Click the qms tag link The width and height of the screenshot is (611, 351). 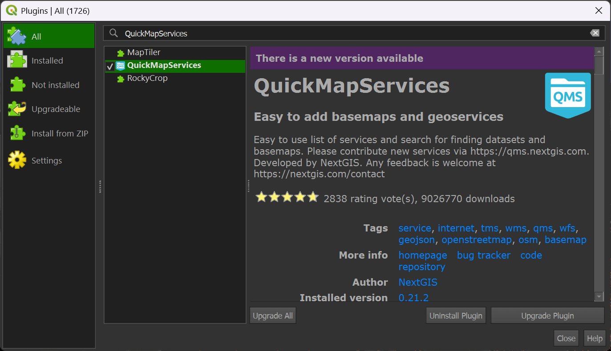543,228
